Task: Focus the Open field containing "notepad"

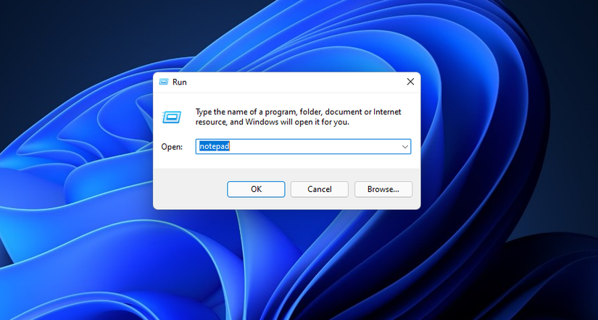Action: click(x=303, y=147)
